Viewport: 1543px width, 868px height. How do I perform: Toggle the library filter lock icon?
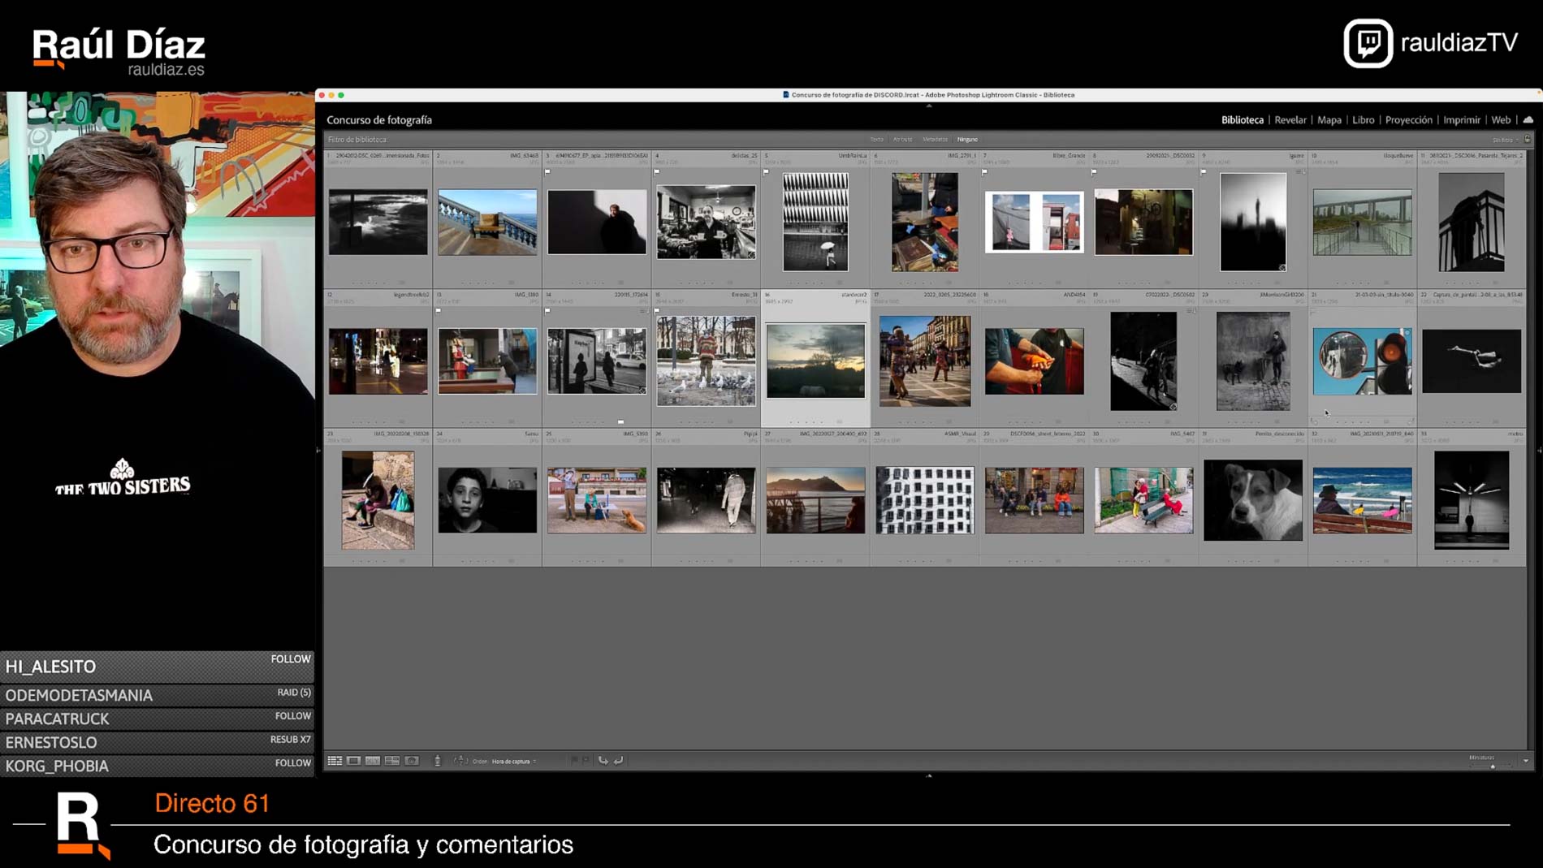pos(1528,140)
